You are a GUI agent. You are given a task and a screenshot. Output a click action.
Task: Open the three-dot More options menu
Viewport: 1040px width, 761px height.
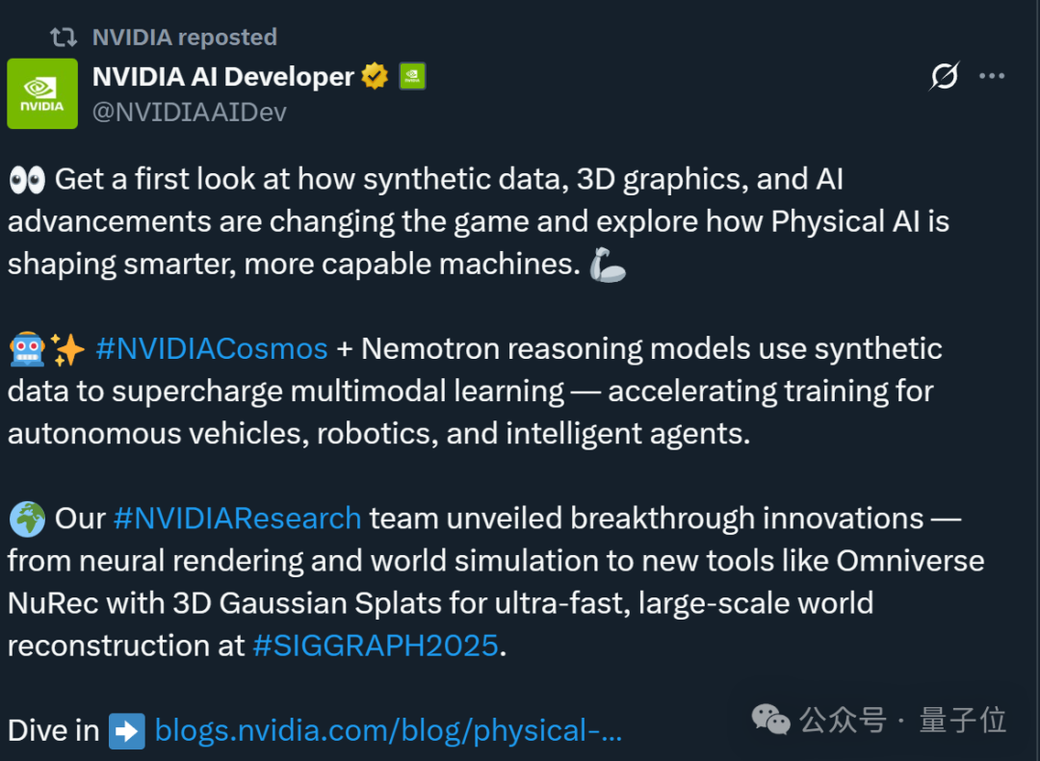pyautogui.click(x=992, y=76)
